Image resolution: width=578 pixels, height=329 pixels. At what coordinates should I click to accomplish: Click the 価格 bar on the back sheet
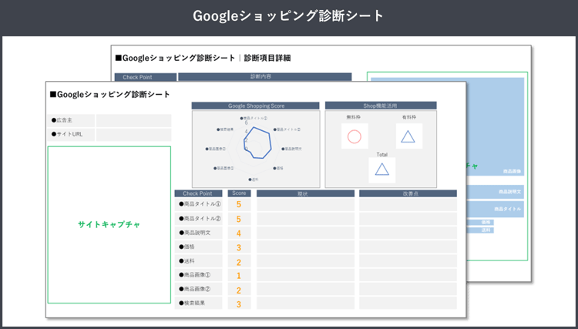480,223
